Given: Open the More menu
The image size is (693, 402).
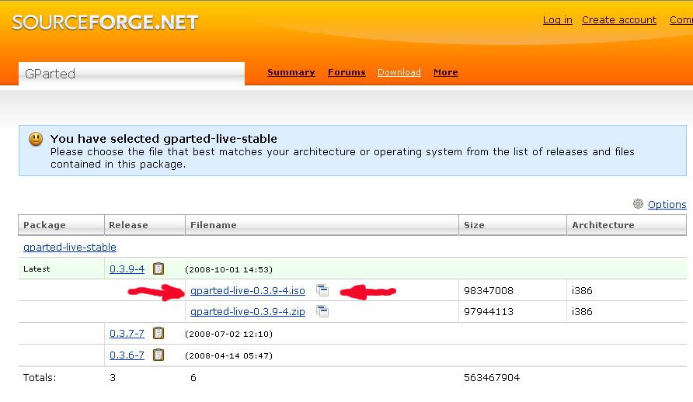Looking at the screenshot, I should point(445,72).
